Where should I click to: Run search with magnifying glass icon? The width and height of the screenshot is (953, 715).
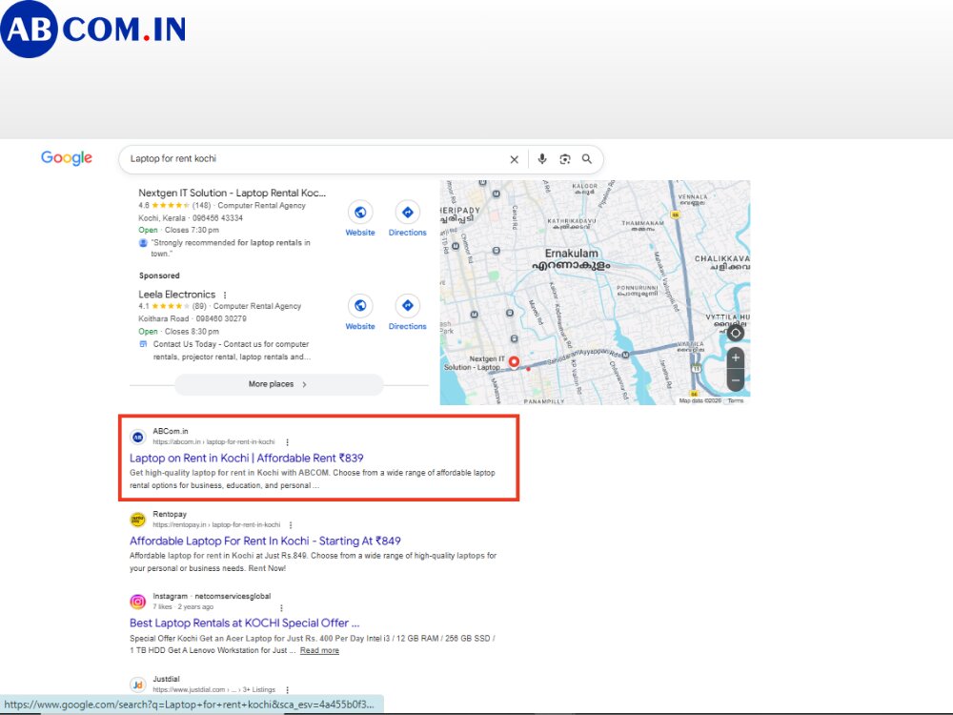(587, 158)
